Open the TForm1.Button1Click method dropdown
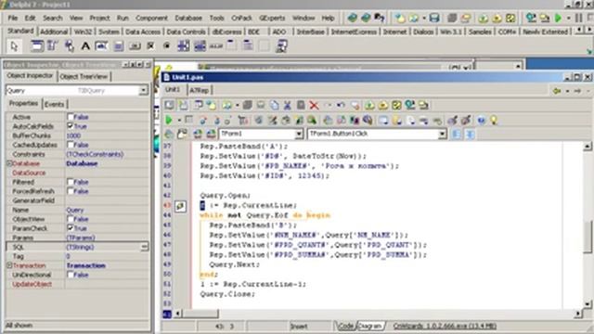Image resolution: width=594 pixels, height=334 pixels. [x=442, y=134]
